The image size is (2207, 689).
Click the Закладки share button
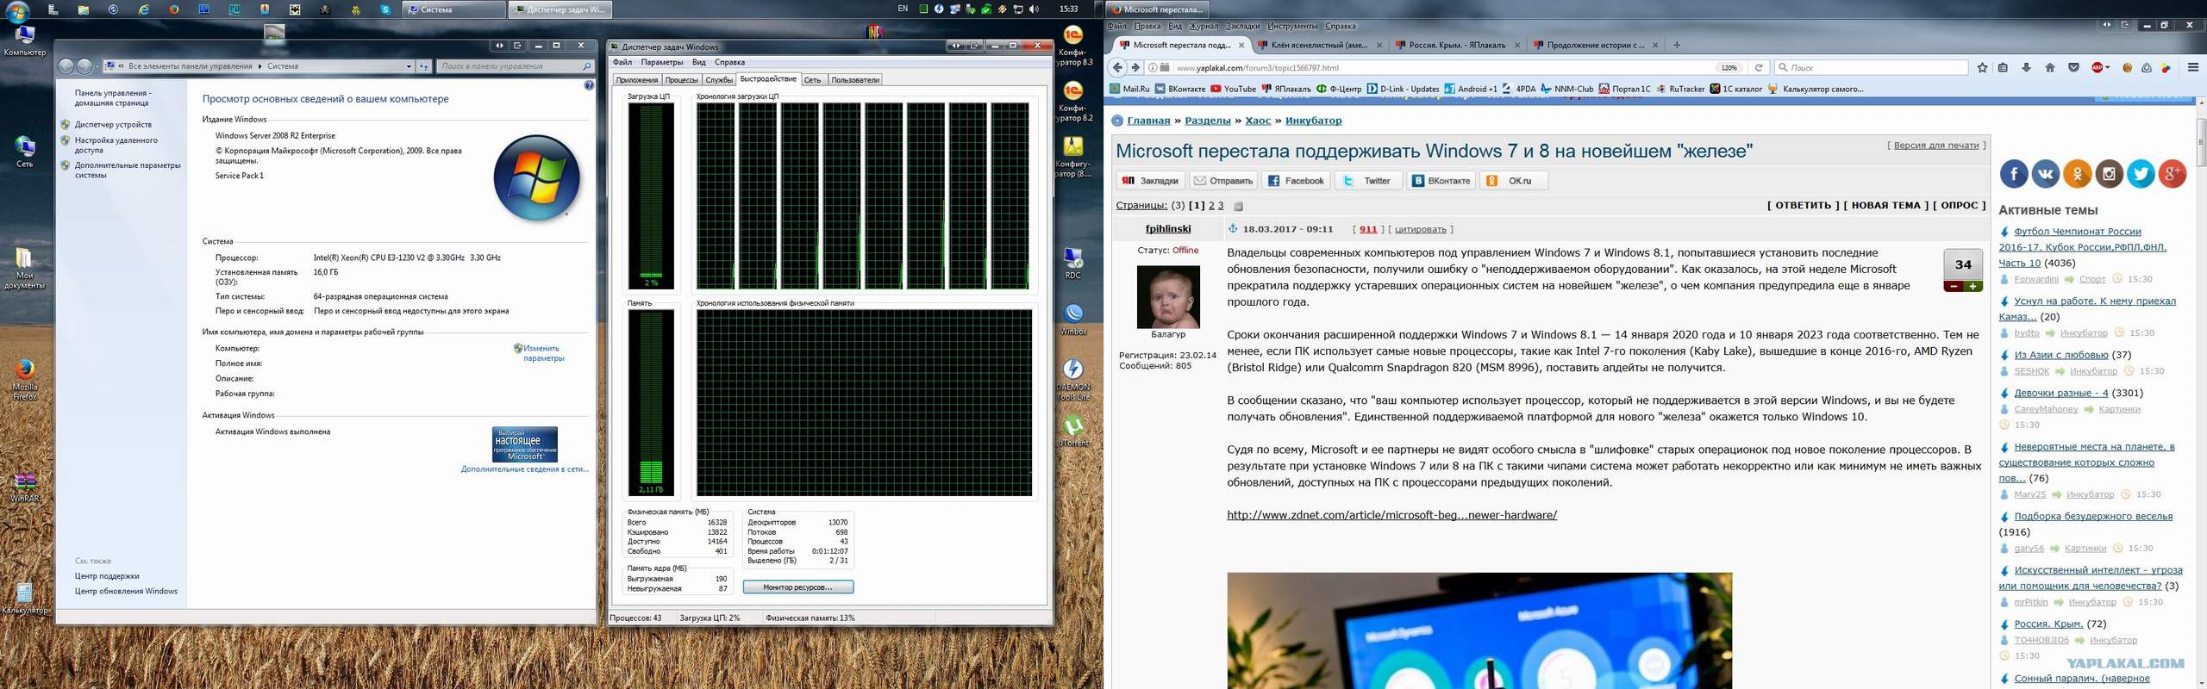pos(1150,181)
